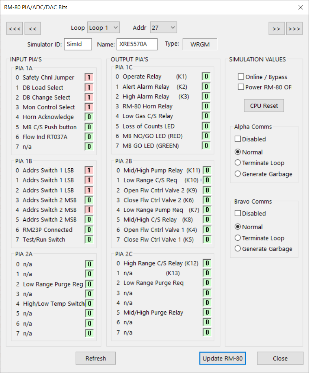The height and width of the screenshot is (373, 309).
Task: Expand the Addr dropdown showing 27
Action: pyautogui.click(x=163, y=27)
